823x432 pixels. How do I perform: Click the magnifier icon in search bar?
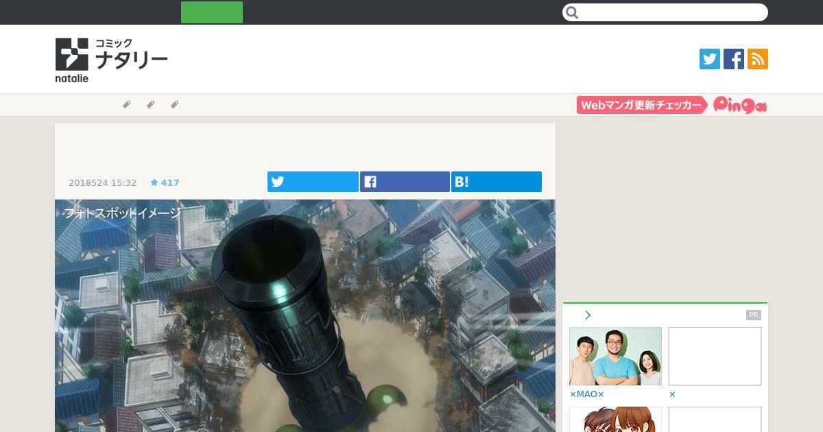pyautogui.click(x=573, y=12)
